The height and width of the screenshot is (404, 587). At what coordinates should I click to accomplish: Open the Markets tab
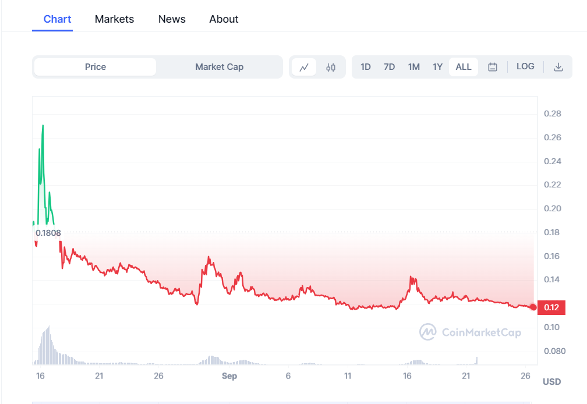(114, 19)
